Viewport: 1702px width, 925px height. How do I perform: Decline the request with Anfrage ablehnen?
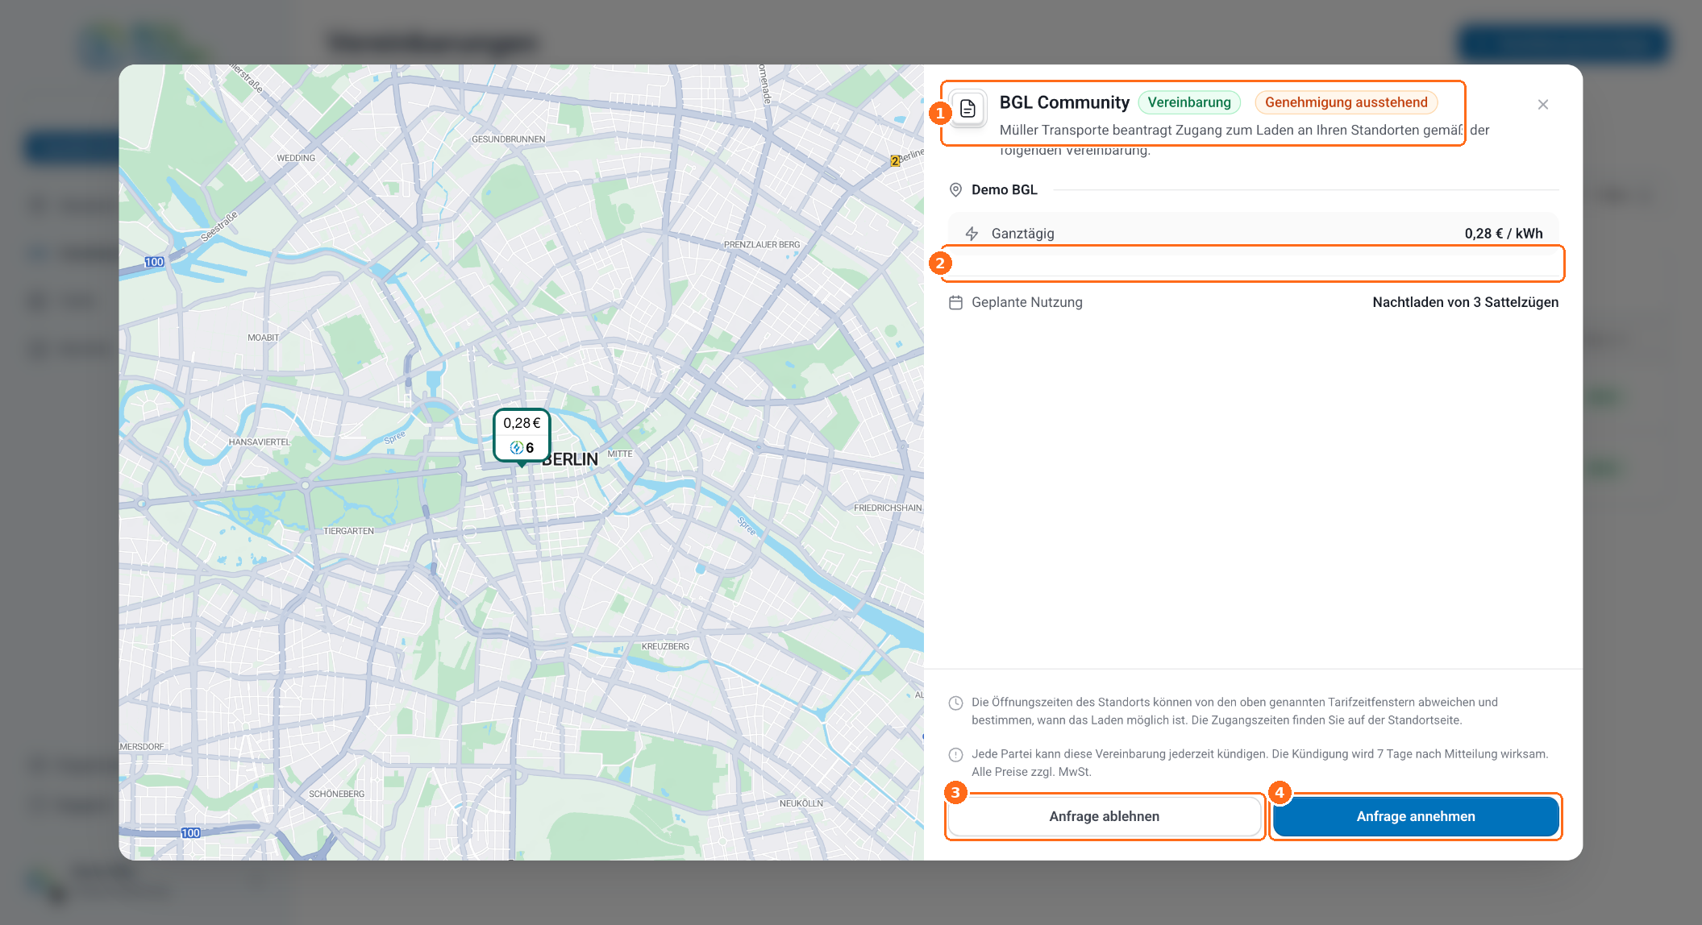[1104, 816]
